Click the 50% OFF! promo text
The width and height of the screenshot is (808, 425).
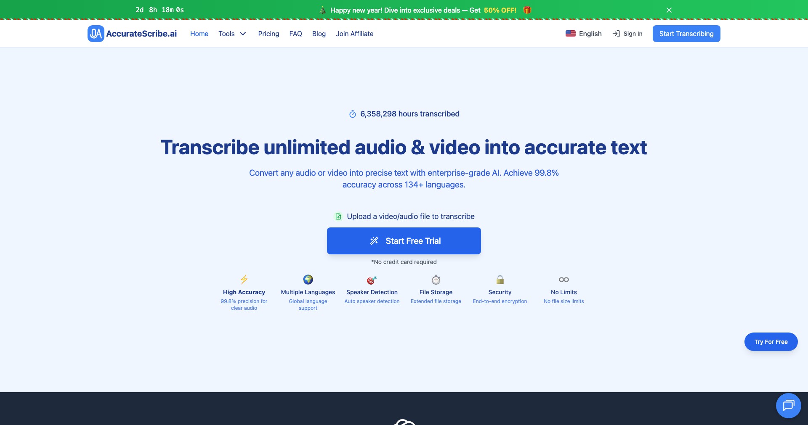pos(500,10)
